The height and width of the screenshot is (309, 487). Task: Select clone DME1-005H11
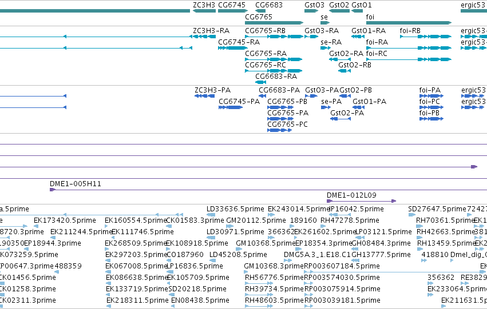(x=76, y=184)
